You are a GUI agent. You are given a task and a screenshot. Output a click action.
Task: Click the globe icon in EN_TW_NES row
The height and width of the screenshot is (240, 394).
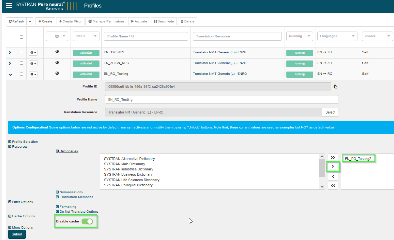[x=57, y=51]
